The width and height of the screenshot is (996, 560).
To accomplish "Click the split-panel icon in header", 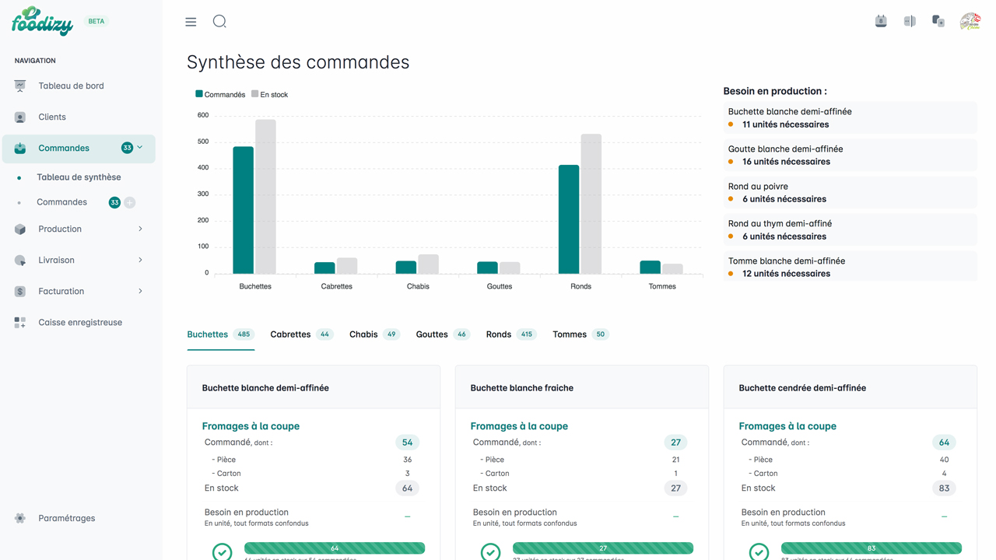I will tap(910, 22).
